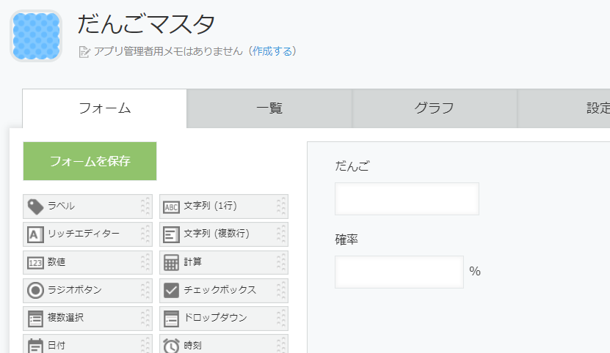Click the 計算 field label

(192, 261)
